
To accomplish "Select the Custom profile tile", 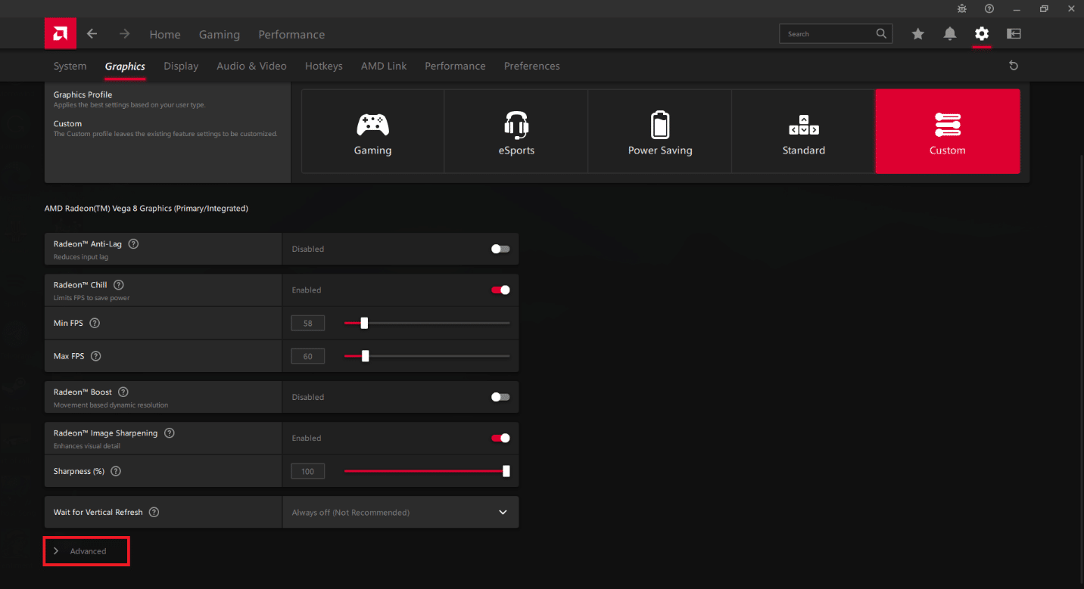I will pyautogui.click(x=948, y=132).
